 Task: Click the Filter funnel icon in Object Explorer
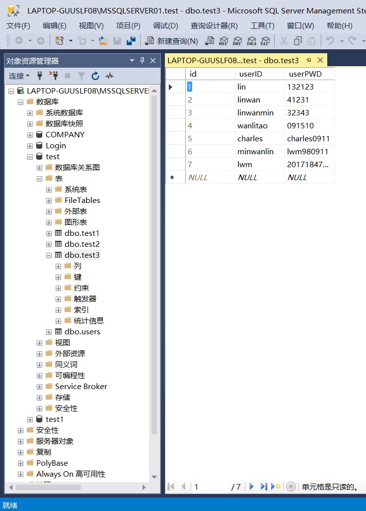tap(81, 76)
